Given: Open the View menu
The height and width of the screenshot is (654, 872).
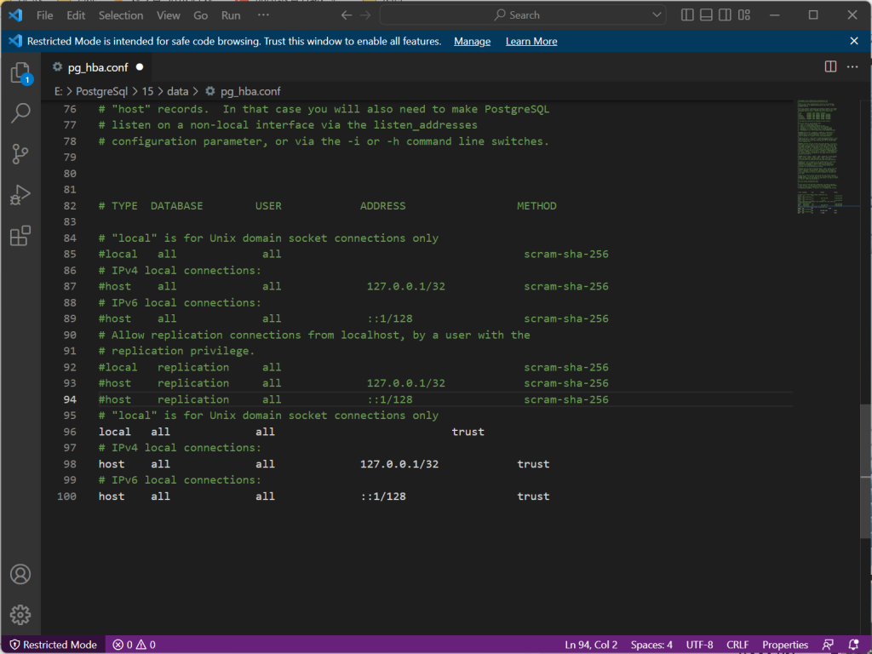Looking at the screenshot, I should tap(168, 15).
